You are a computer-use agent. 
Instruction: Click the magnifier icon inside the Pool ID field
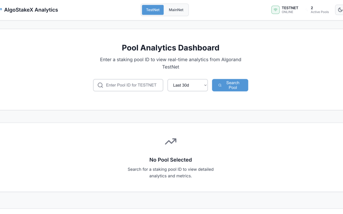tap(100, 85)
